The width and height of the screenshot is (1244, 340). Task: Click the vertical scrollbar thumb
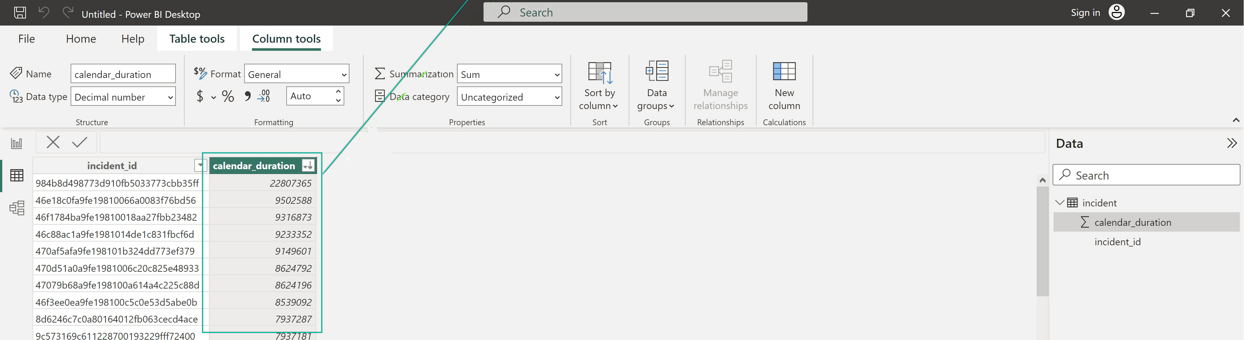pyautogui.click(x=1042, y=241)
